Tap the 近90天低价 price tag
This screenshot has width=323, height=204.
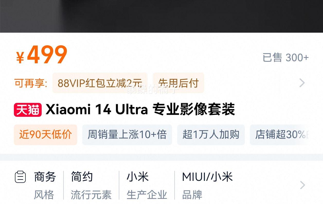46,135
